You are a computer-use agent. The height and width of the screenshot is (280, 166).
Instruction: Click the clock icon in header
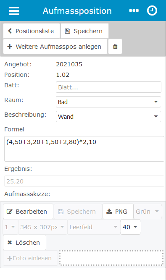(x=152, y=11)
